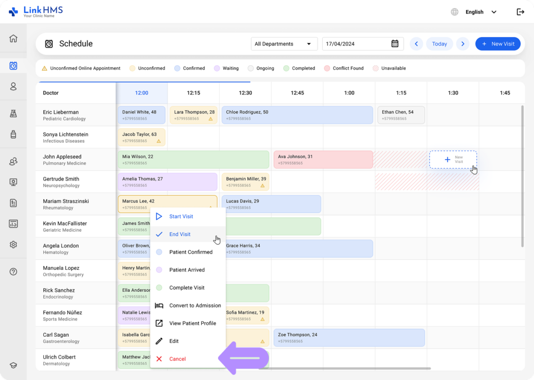This screenshot has width=534, height=380.
Task: Open the billing list icon in sidebar
Action: 13,203
